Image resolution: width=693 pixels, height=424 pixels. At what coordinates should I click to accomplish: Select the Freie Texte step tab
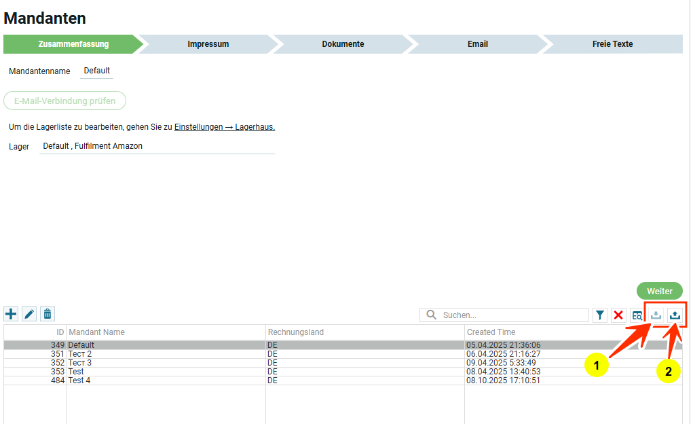coord(612,44)
